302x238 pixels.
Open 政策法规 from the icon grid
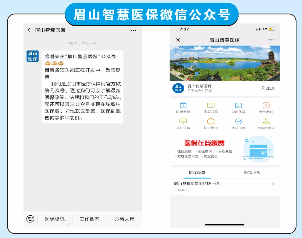(239, 124)
